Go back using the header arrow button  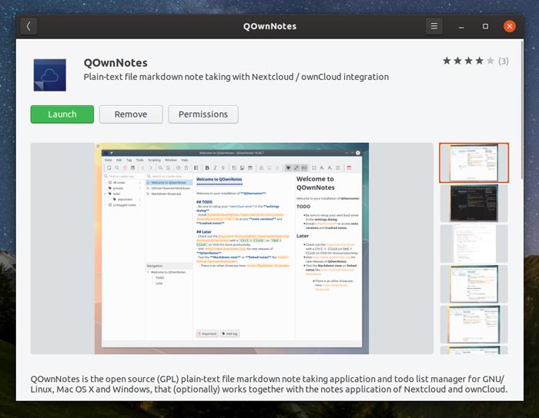[x=28, y=26]
